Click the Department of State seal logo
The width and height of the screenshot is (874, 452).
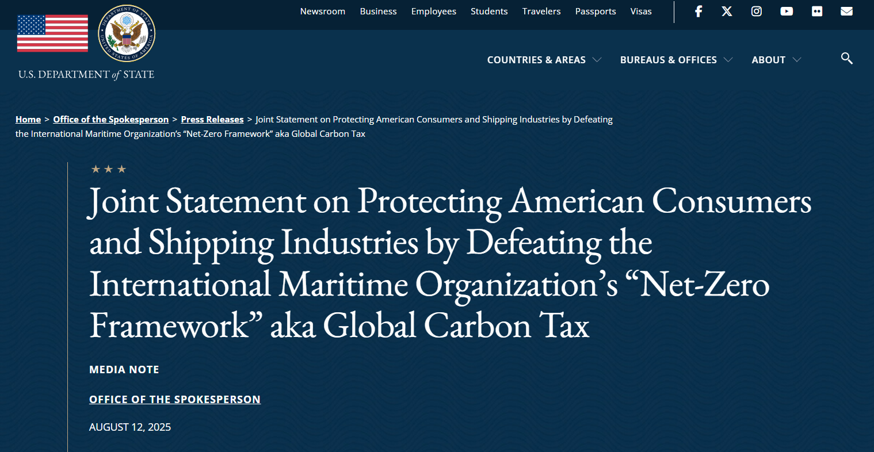[127, 34]
